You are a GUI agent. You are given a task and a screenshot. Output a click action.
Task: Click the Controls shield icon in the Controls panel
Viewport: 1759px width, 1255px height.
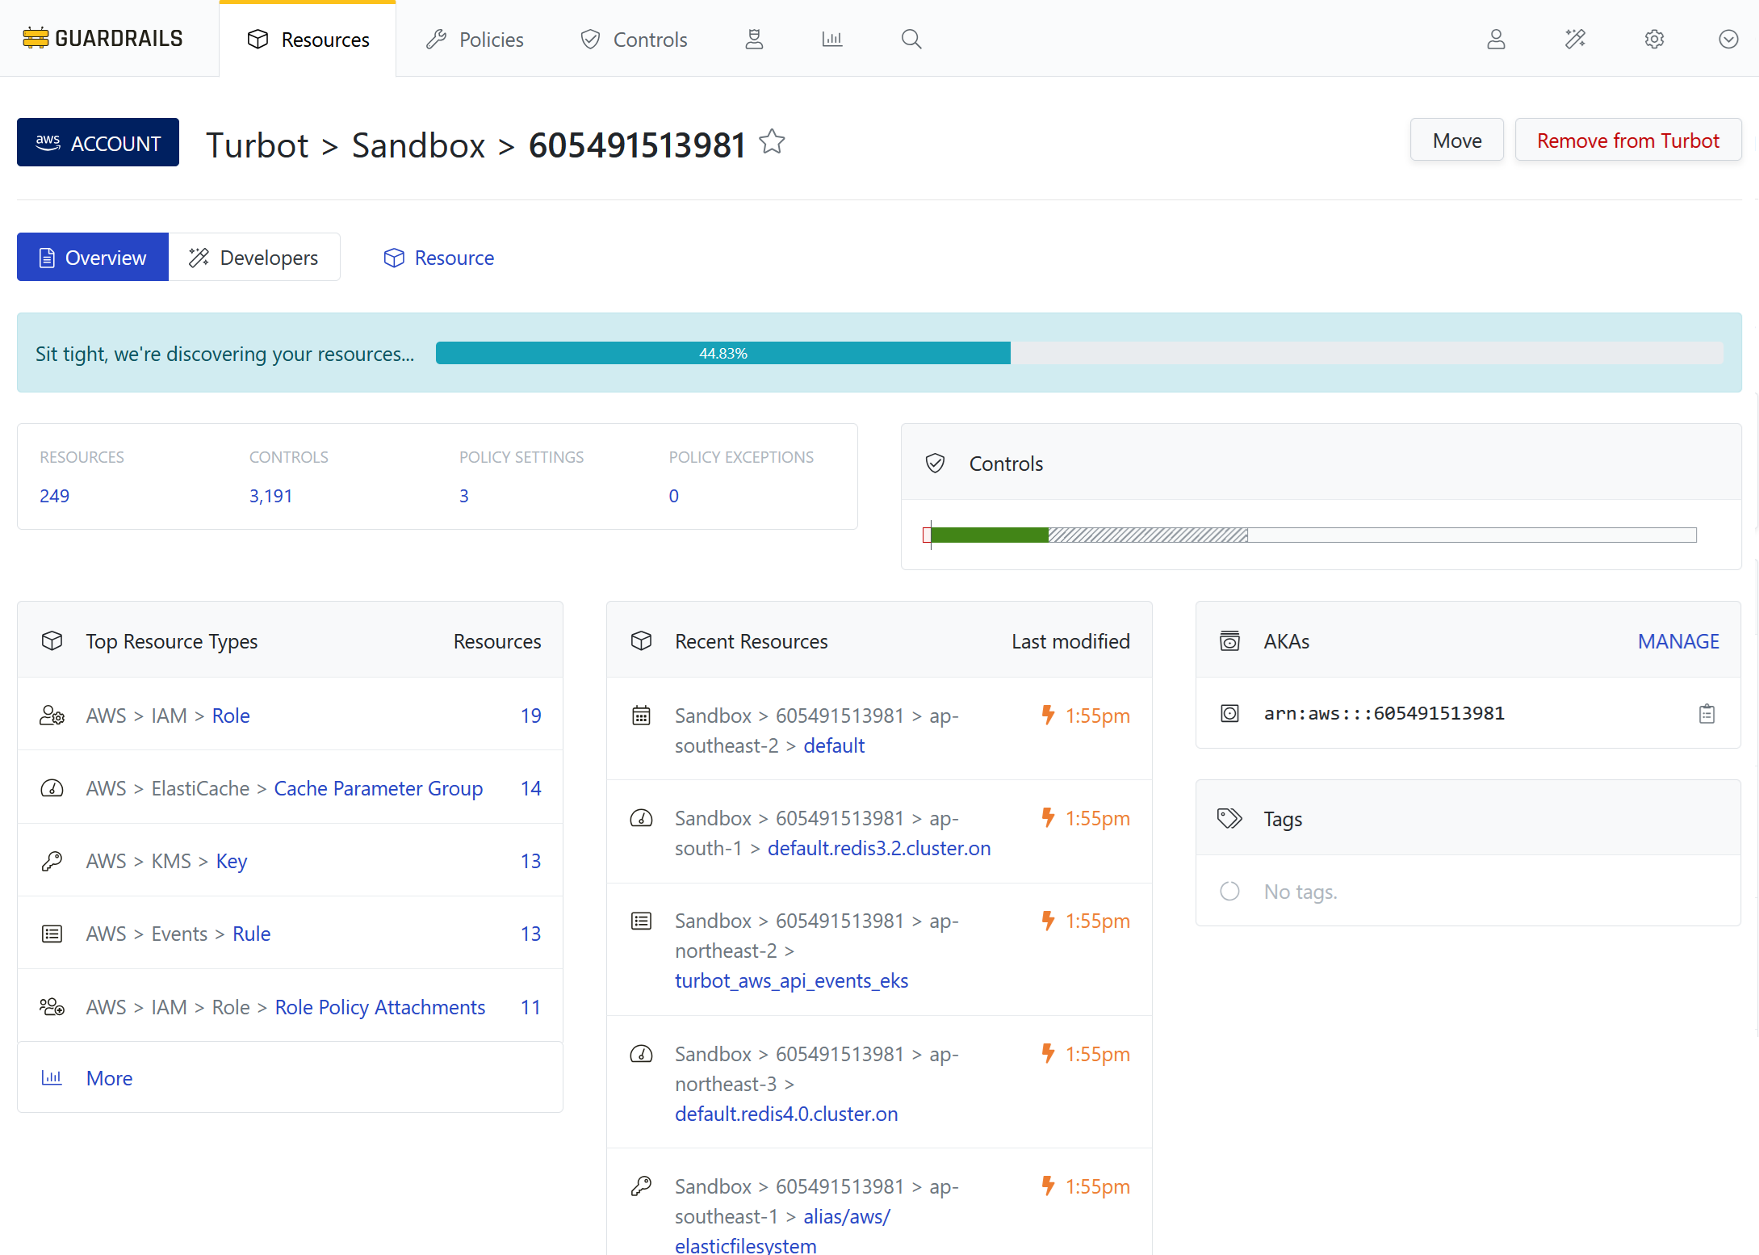click(936, 463)
